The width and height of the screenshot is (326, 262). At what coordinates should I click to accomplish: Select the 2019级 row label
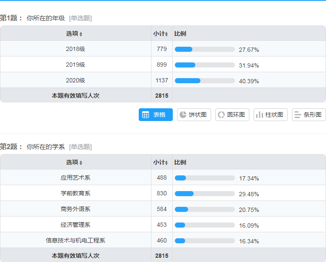75,65
